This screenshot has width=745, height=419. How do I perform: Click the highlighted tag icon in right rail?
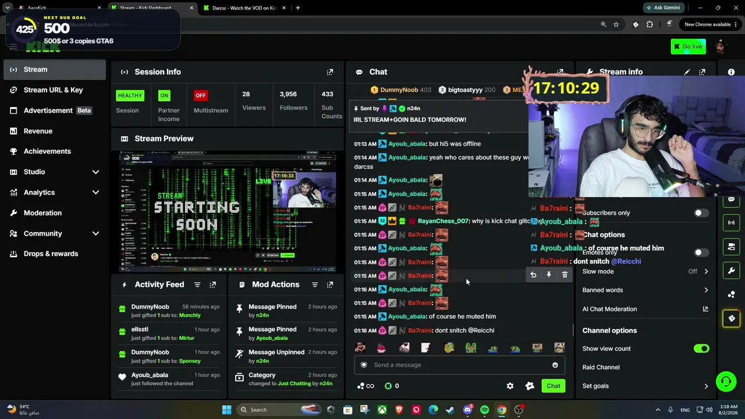click(732, 318)
